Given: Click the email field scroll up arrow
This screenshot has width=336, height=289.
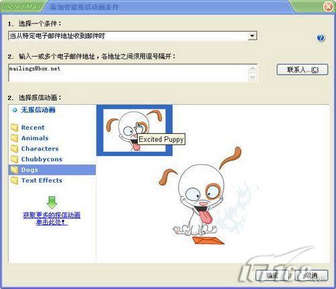Looking at the screenshot, I should 253,69.
